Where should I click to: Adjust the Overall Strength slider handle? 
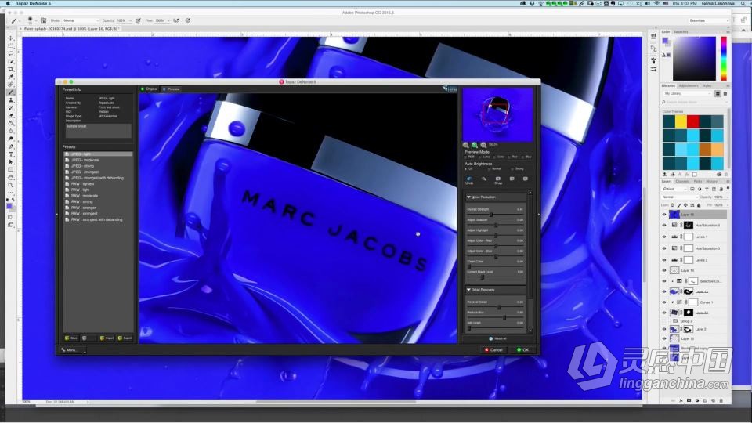pyautogui.click(x=491, y=215)
